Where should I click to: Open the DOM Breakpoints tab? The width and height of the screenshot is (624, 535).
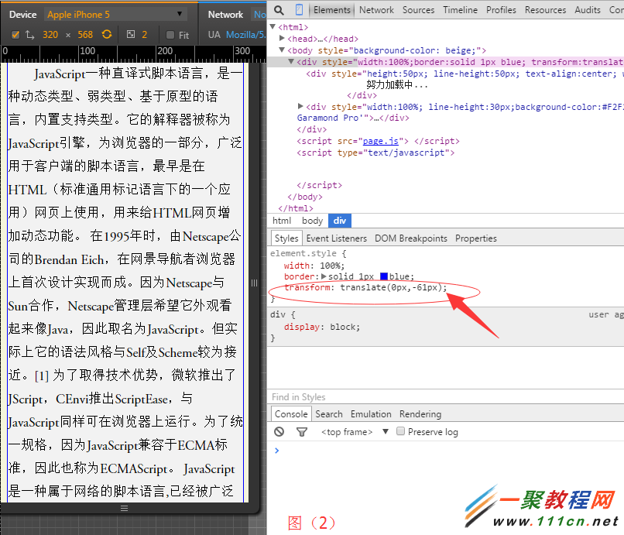[x=411, y=238]
